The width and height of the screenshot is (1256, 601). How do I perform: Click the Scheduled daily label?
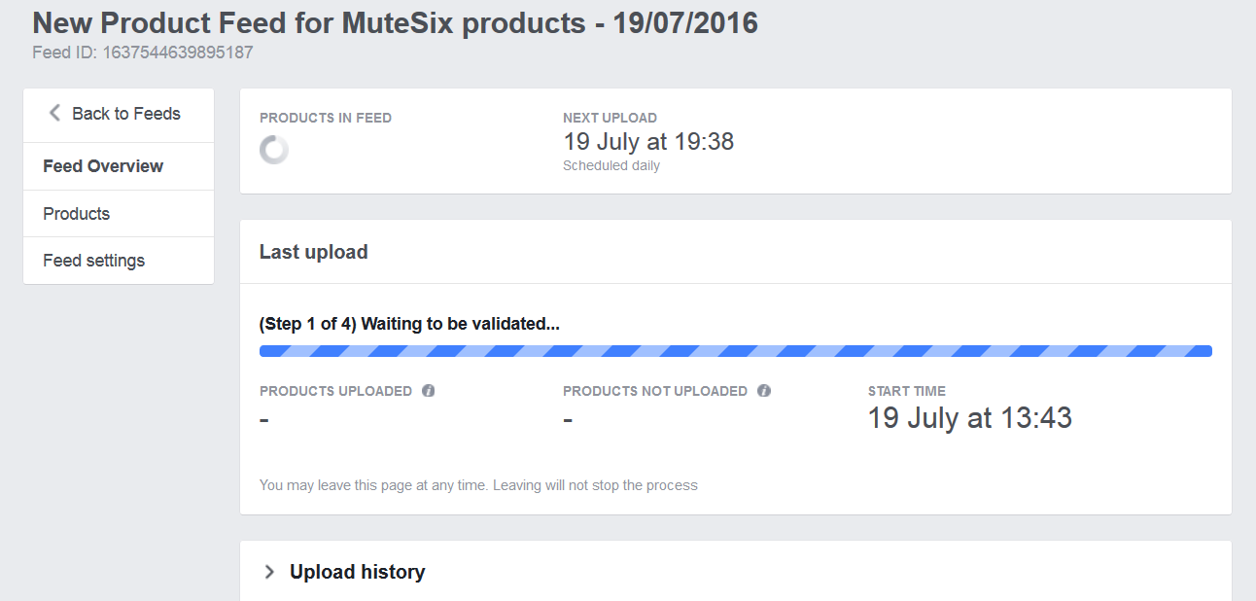[x=611, y=166]
